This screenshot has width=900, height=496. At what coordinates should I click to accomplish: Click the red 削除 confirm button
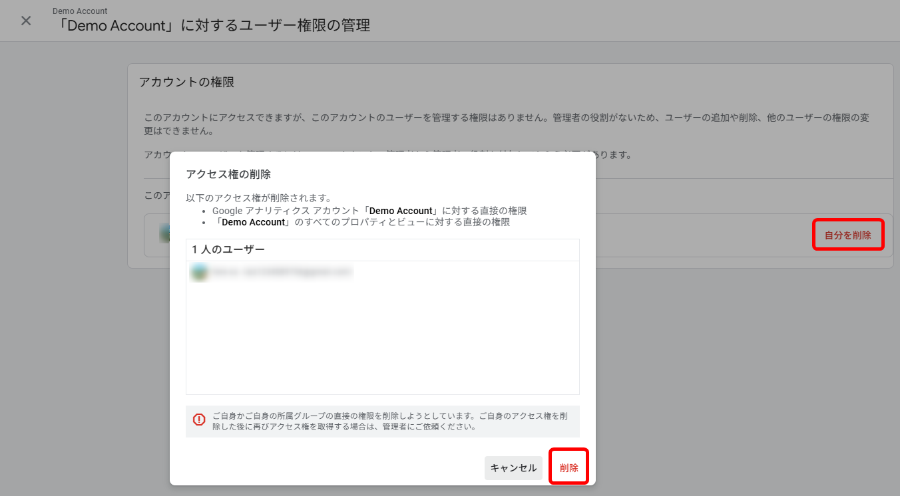coord(569,467)
